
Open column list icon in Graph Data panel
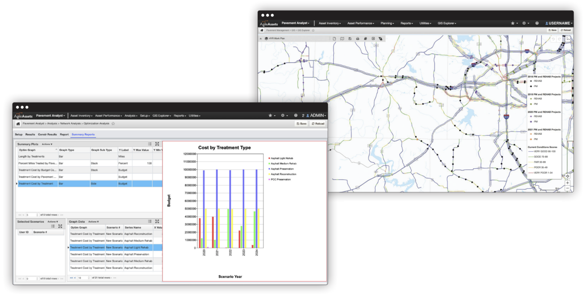149,221
